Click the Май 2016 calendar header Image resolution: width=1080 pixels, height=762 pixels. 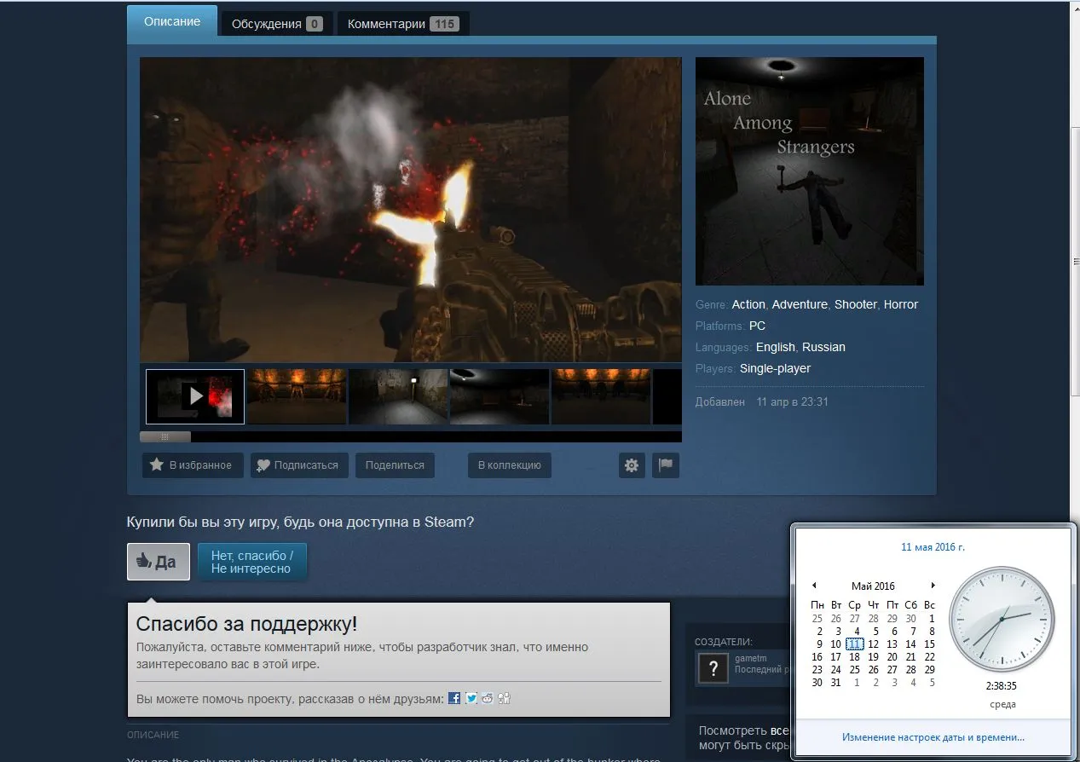pos(873,586)
